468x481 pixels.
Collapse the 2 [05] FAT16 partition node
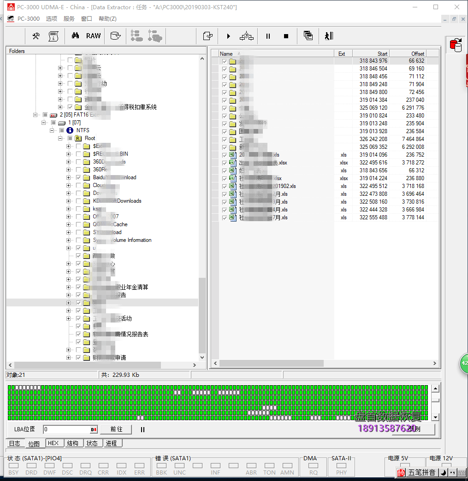click(x=36, y=115)
